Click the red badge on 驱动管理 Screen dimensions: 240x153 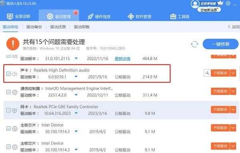click(76, 12)
